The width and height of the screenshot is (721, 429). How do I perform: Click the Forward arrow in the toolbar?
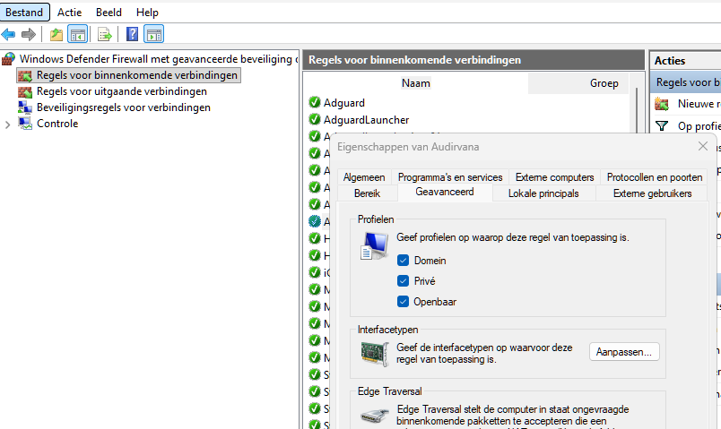click(x=29, y=35)
